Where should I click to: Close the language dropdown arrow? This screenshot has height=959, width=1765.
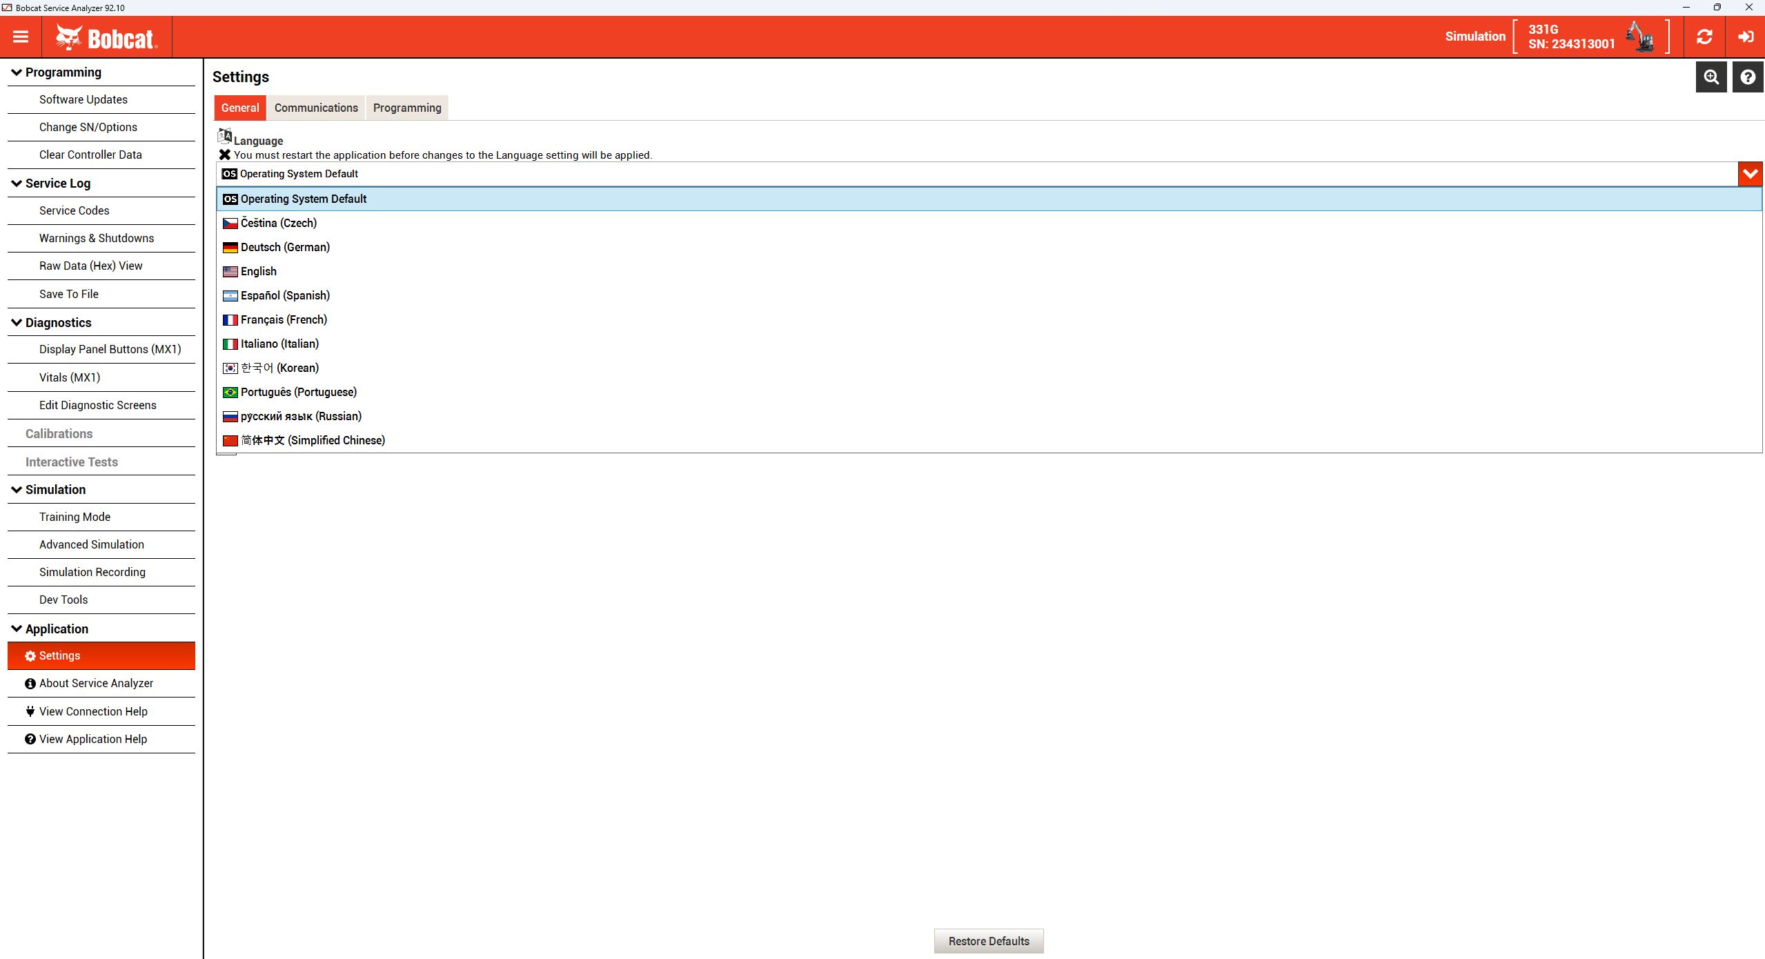point(1750,174)
